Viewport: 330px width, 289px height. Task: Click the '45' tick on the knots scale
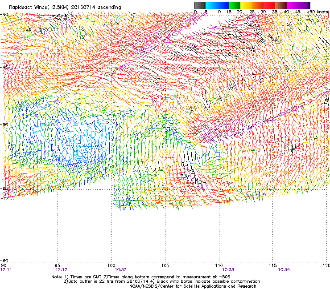pos(297,12)
